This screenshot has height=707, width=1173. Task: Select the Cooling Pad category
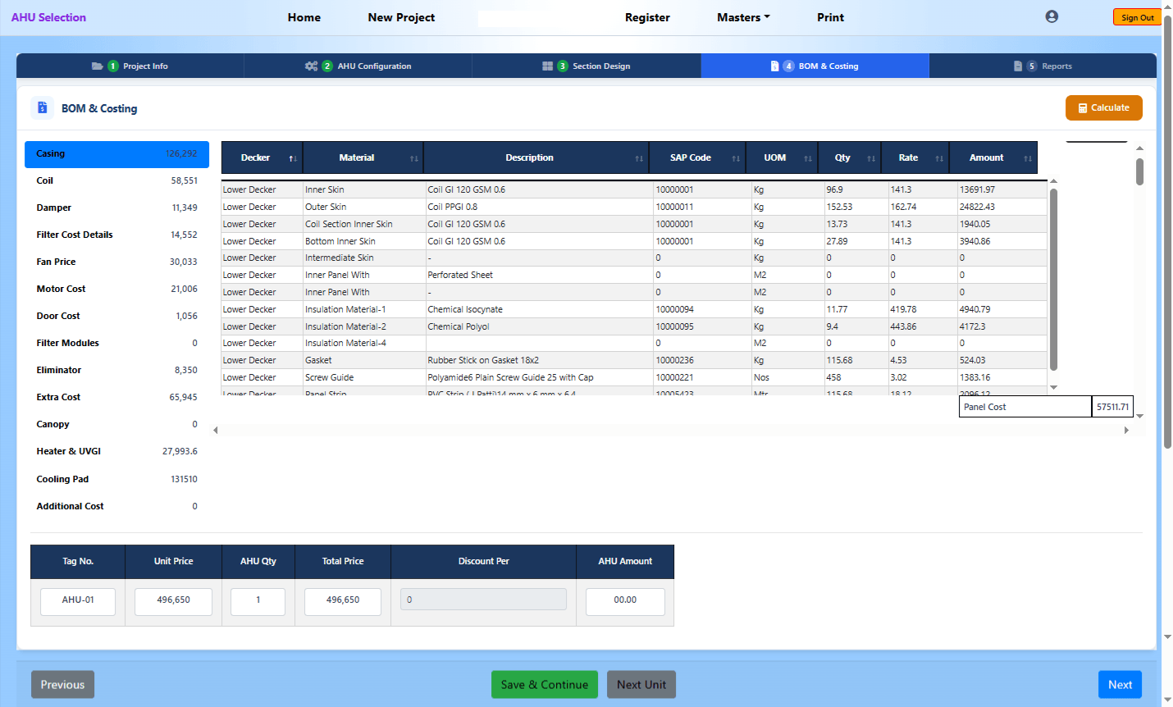[116, 480]
